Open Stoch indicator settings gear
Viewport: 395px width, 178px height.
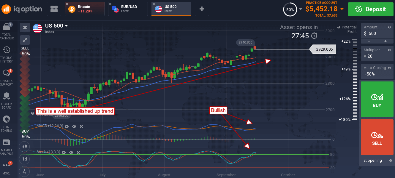coord(64,152)
